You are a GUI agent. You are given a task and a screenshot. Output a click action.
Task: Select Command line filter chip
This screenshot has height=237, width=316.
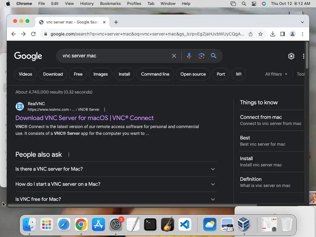[155, 74]
